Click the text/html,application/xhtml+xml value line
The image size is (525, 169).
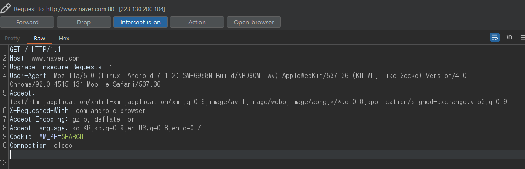(x=258, y=102)
